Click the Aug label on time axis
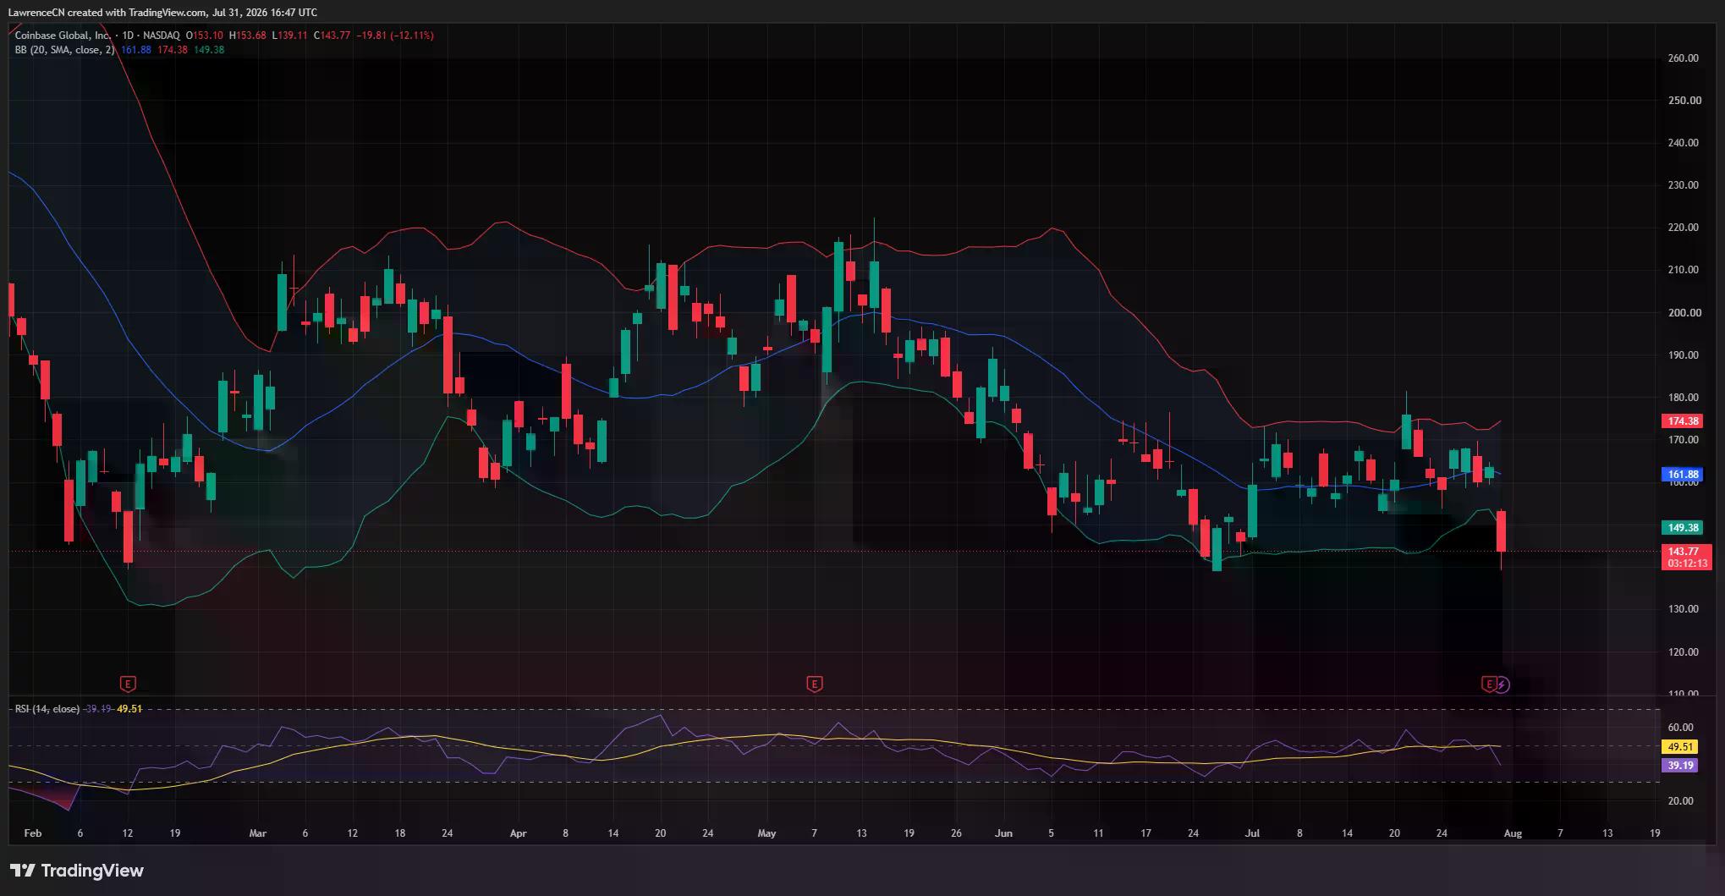Viewport: 1725px width, 896px height. click(1513, 833)
